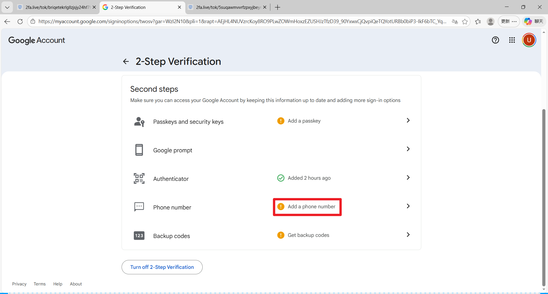Click Turn off 2-Step Verification button
The image size is (548, 294).
coord(162,267)
